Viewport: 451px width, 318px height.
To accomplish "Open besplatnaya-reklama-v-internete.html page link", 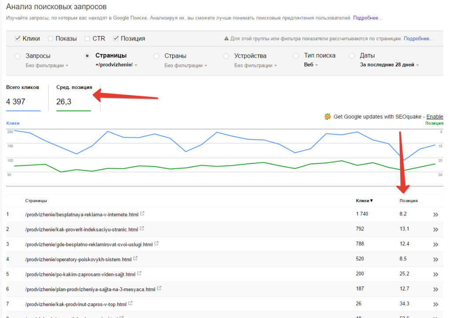I will pyautogui.click(x=81, y=214).
